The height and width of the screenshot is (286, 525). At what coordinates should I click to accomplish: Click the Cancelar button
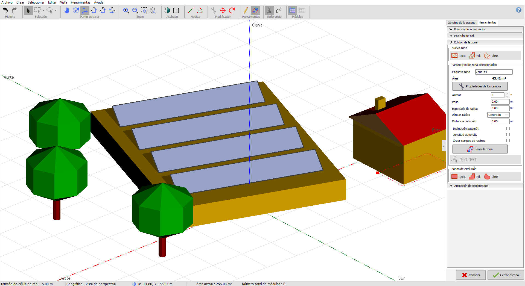471,275
